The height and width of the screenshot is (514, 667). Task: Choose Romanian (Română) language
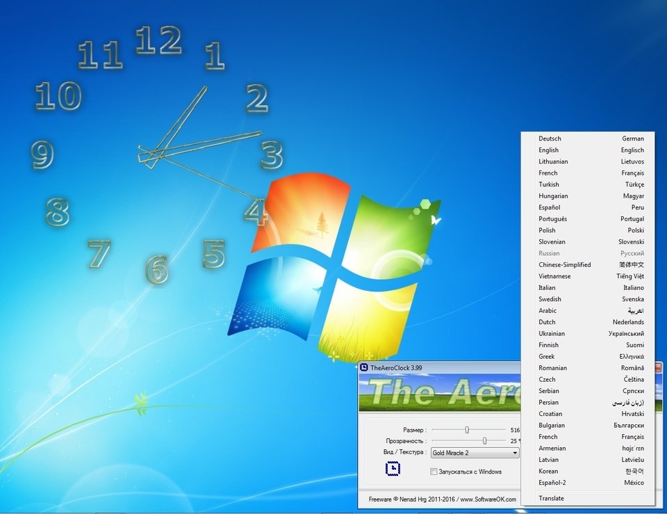588,369
